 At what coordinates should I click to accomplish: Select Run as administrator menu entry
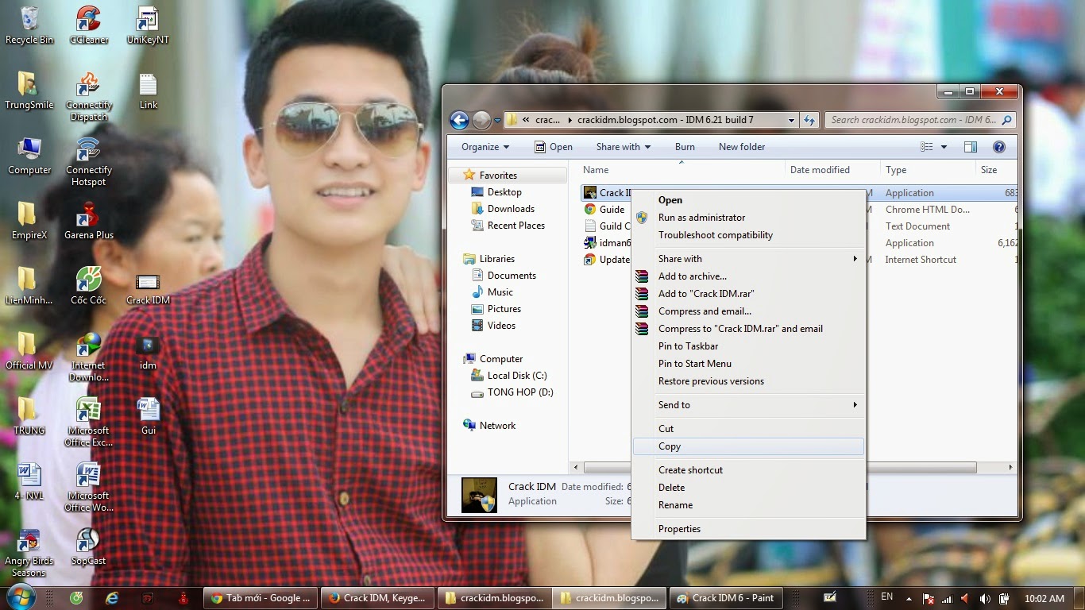701,218
